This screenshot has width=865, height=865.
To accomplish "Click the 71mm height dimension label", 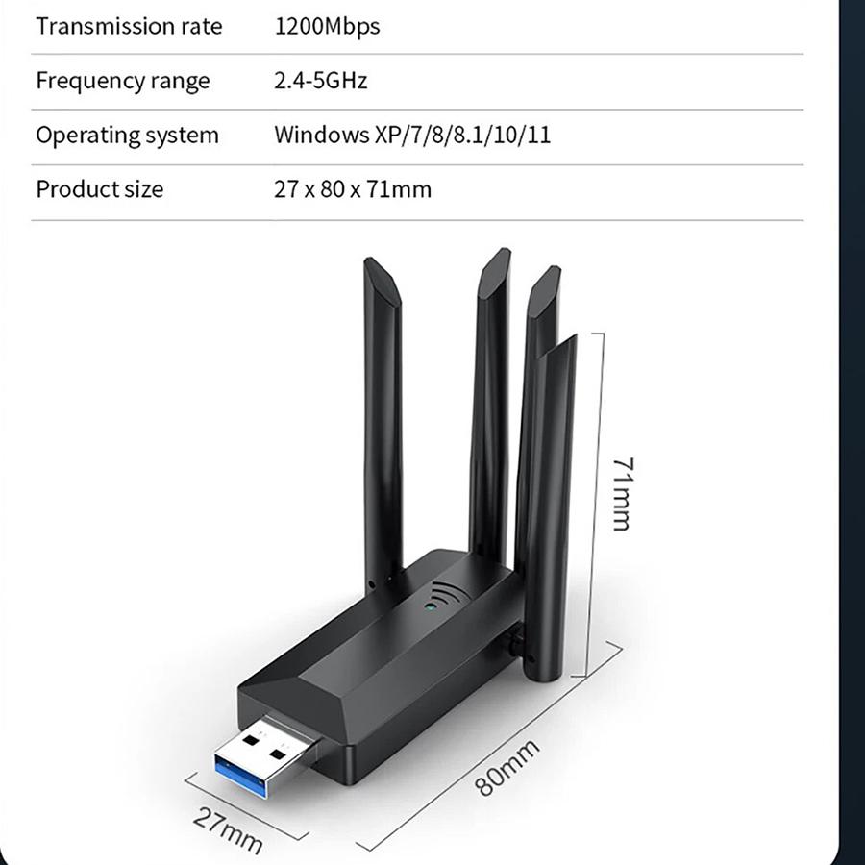I will [623, 495].
